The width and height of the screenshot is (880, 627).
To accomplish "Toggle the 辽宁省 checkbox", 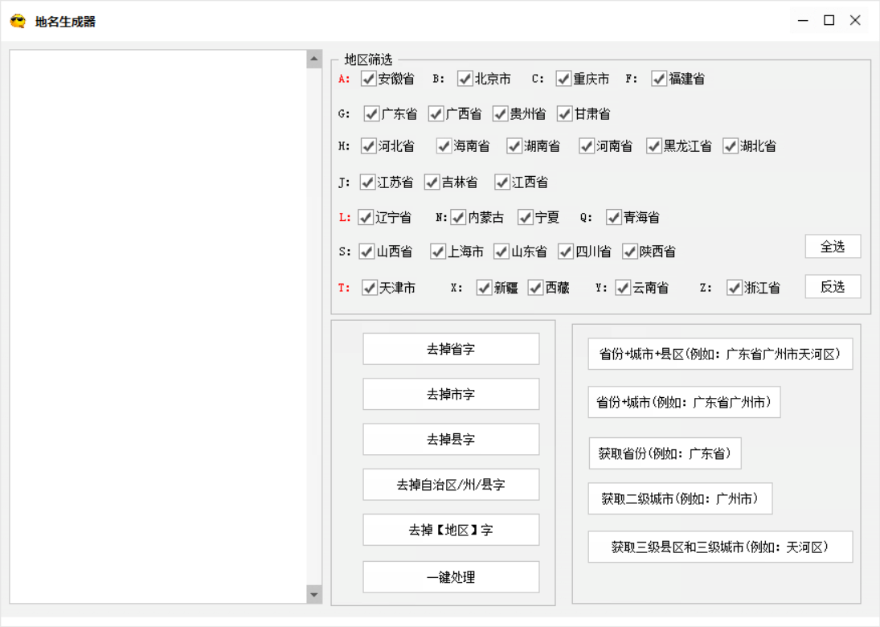I will coord(366,217).
